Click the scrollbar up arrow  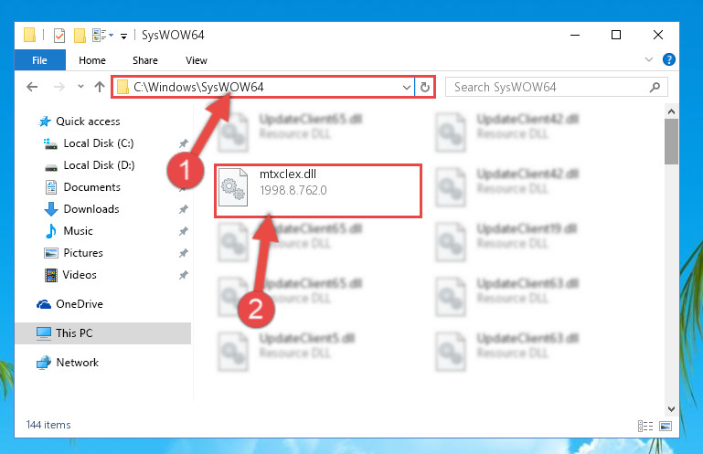click(671, 111)
